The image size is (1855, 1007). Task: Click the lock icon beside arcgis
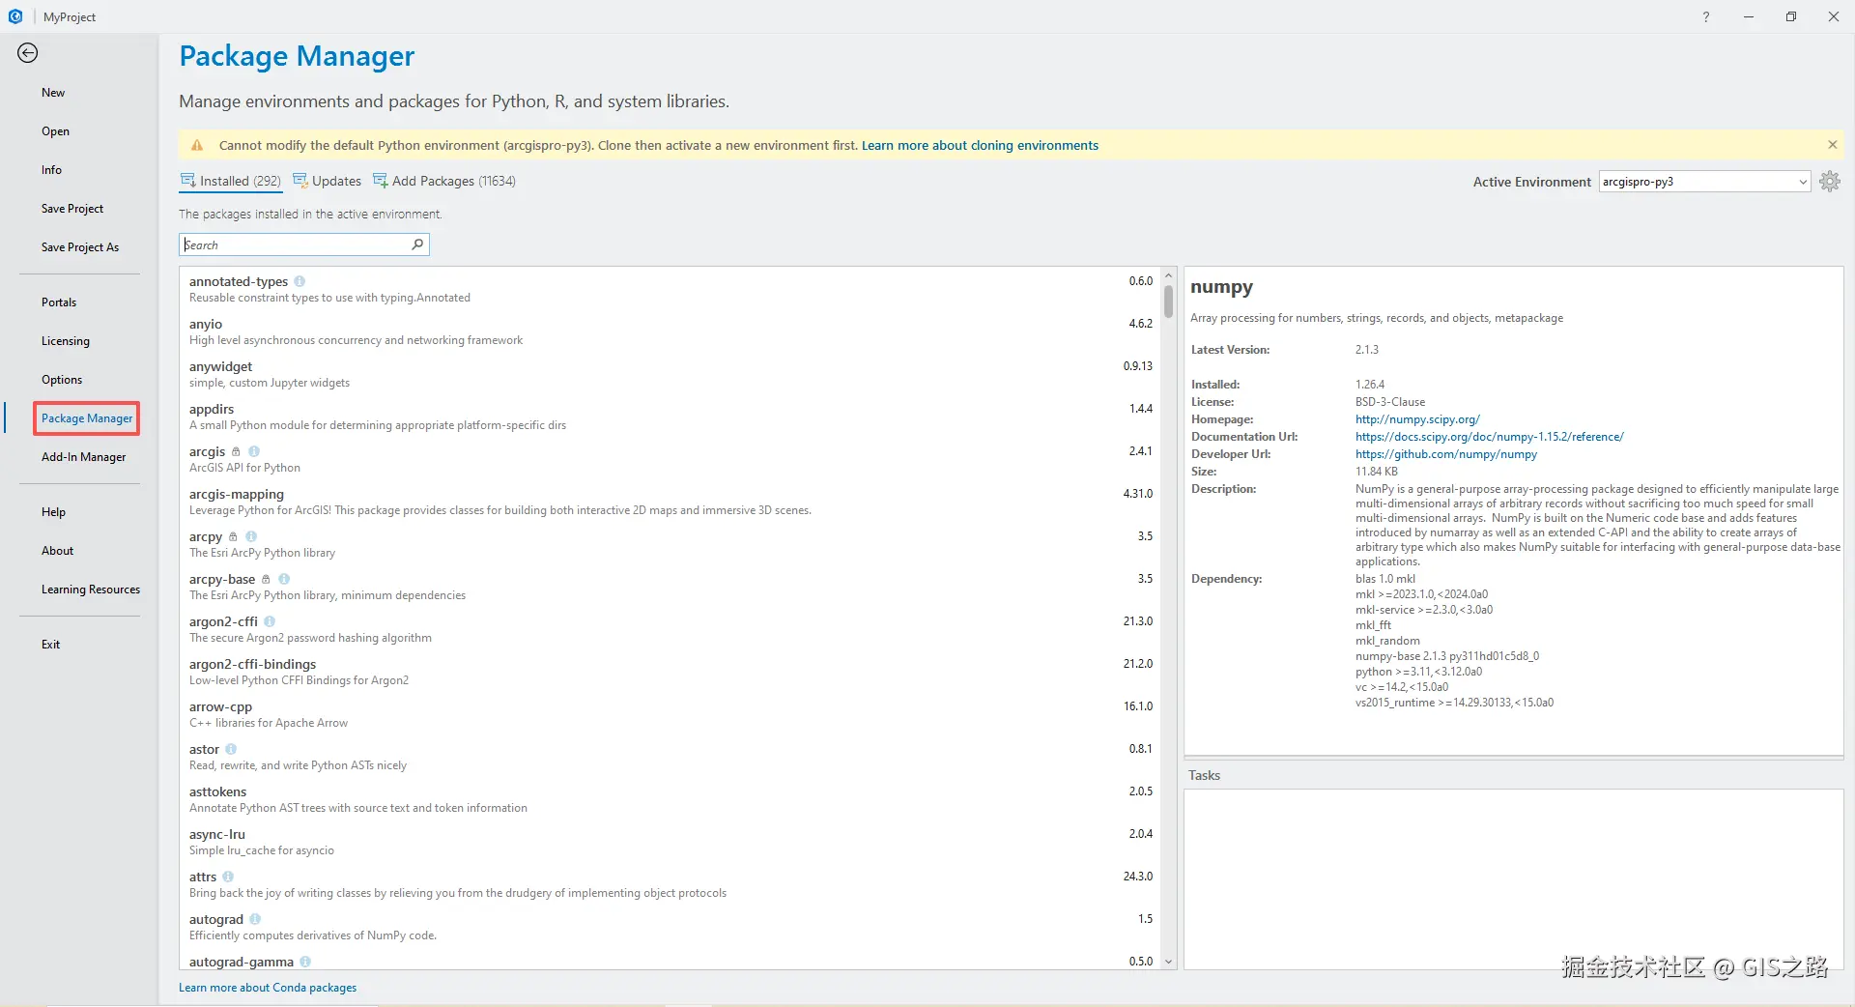click(x=236, y=451)
